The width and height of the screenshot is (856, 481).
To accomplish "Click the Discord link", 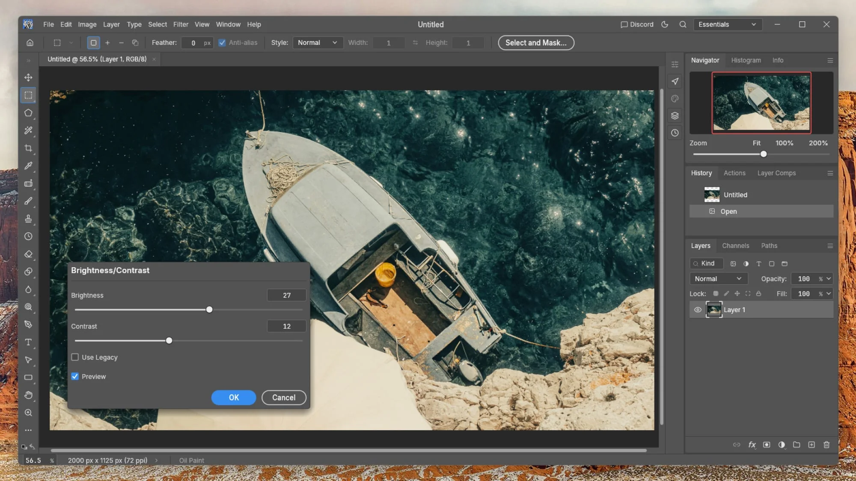I will 637,24.
